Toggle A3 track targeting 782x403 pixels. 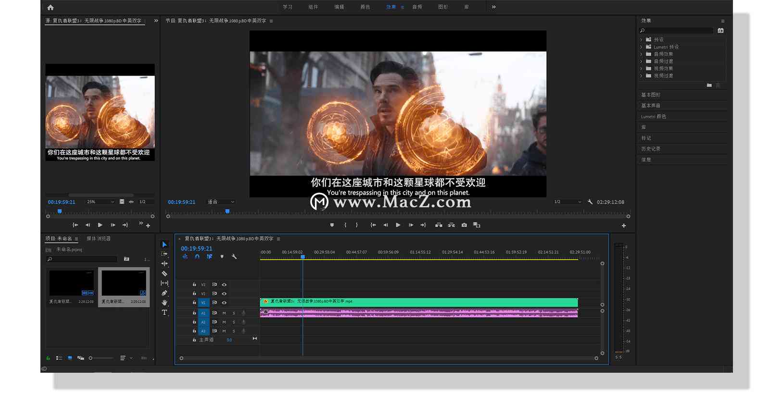[x=203, y=331]
